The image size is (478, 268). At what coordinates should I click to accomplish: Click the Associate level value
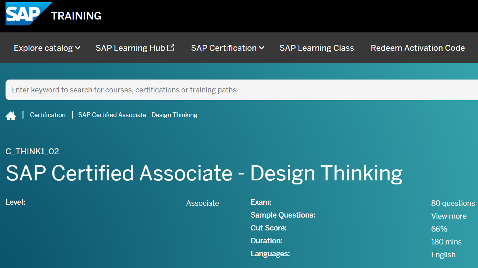203,203
